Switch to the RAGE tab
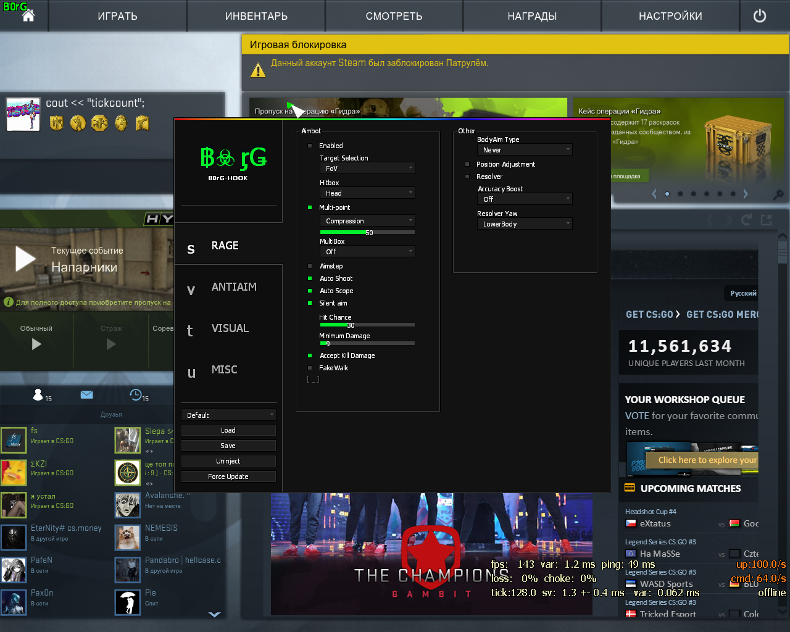Viewport: 790px width, 632px height. [x=228, y=245]
